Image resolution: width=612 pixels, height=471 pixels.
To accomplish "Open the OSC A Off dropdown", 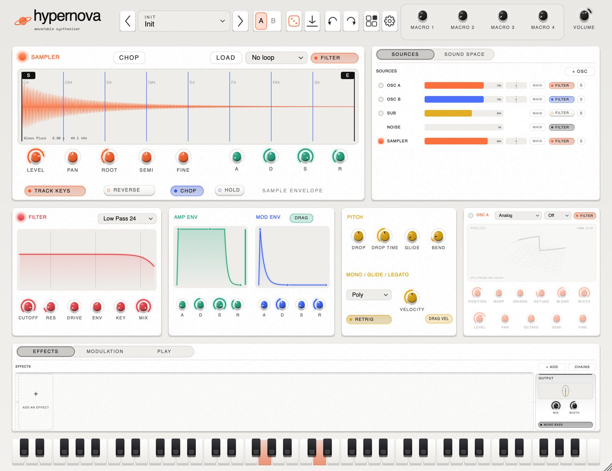I will (558, 216).
